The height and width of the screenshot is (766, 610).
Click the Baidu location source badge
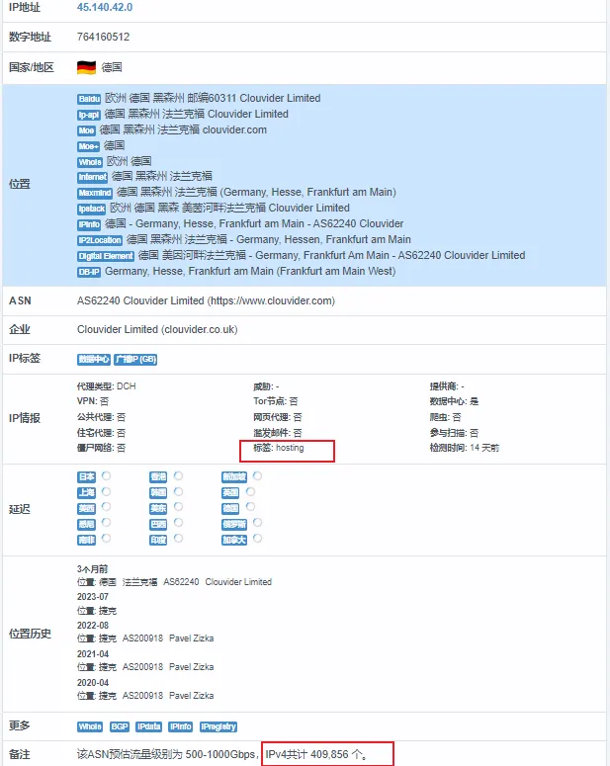pos(89,99)
